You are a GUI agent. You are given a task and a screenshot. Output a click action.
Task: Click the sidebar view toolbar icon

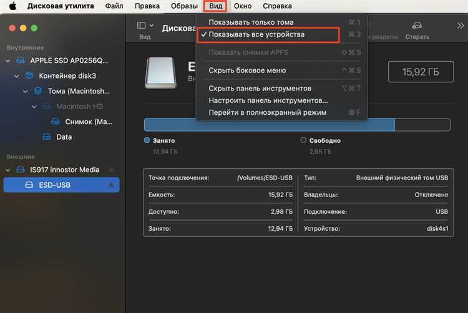(141, 26)
